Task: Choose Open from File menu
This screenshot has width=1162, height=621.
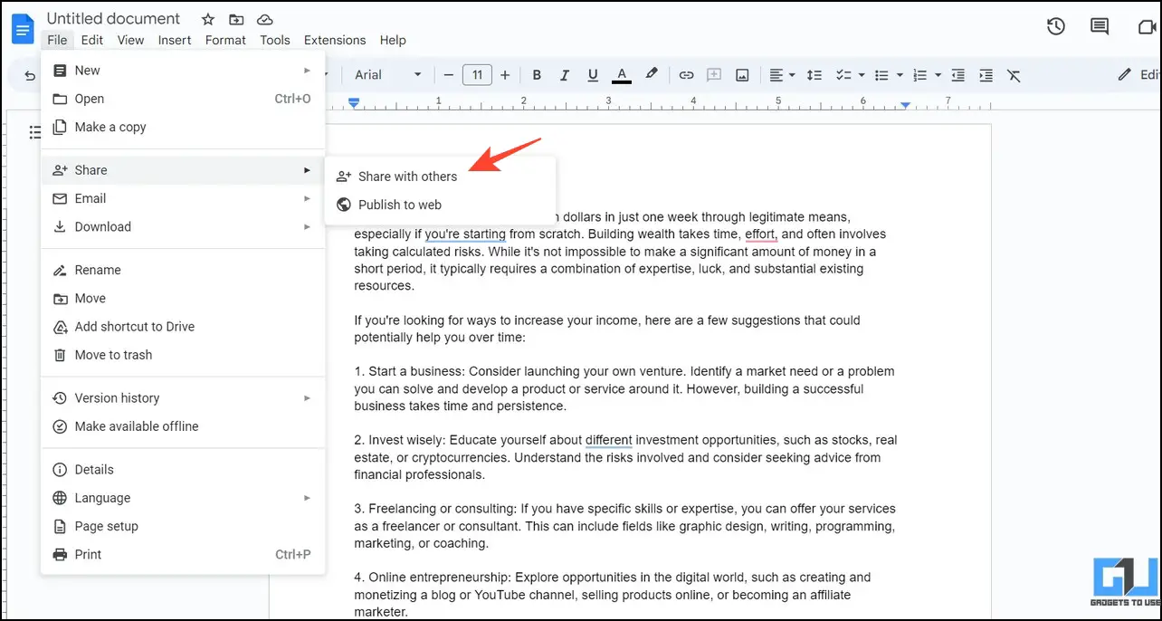Action: (x=183, y=99)
